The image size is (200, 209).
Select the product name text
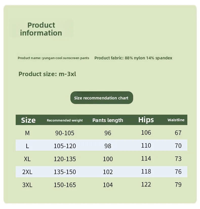click(x=53, y=58)
